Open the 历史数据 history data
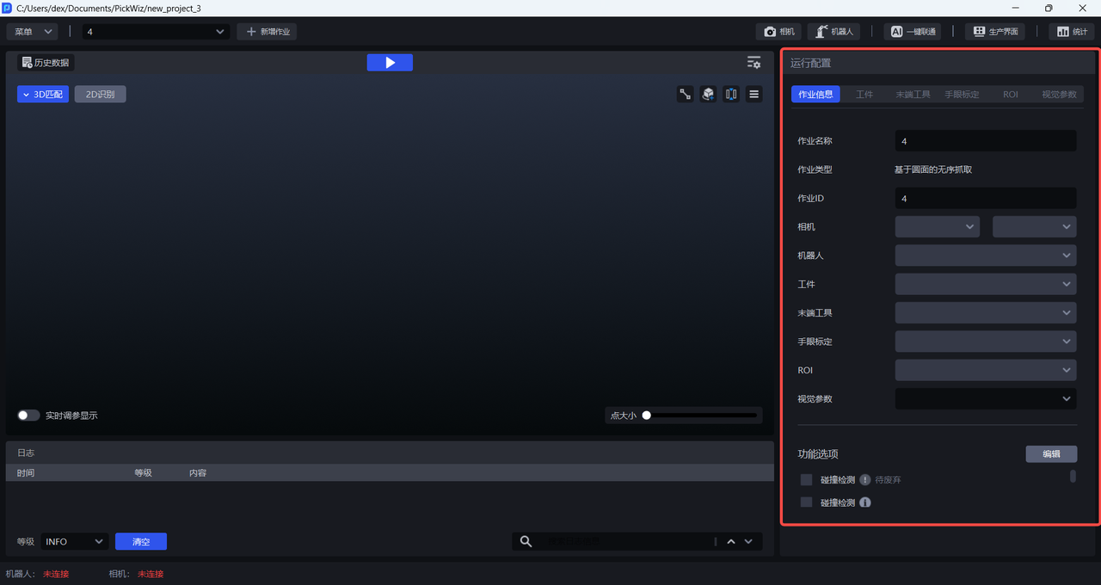This screenshot has width=1101, height=585. tap(46, 63)
